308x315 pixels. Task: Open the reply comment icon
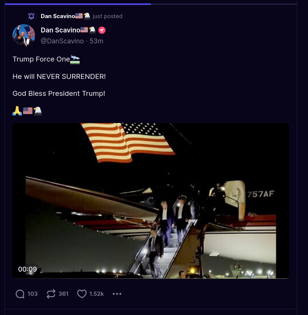[20, 294]
